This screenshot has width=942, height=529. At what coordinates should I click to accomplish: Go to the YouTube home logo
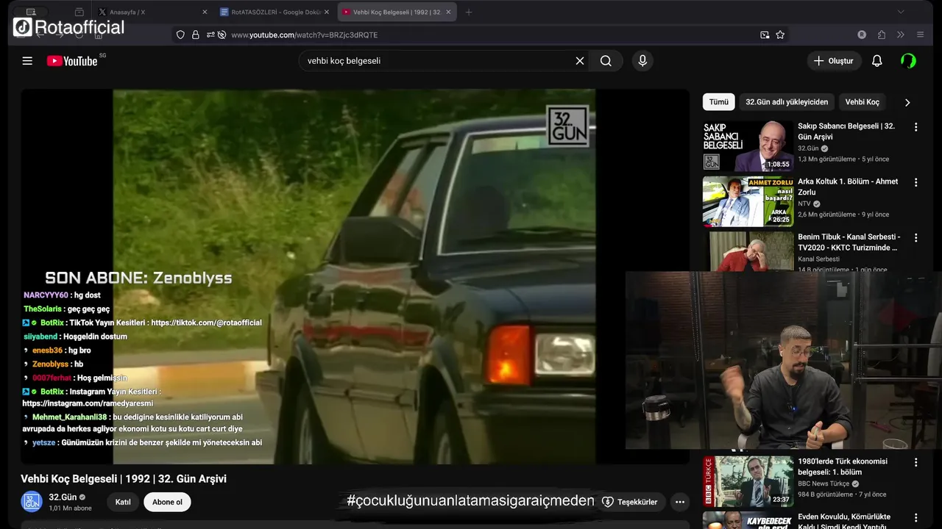click(72, 61)
